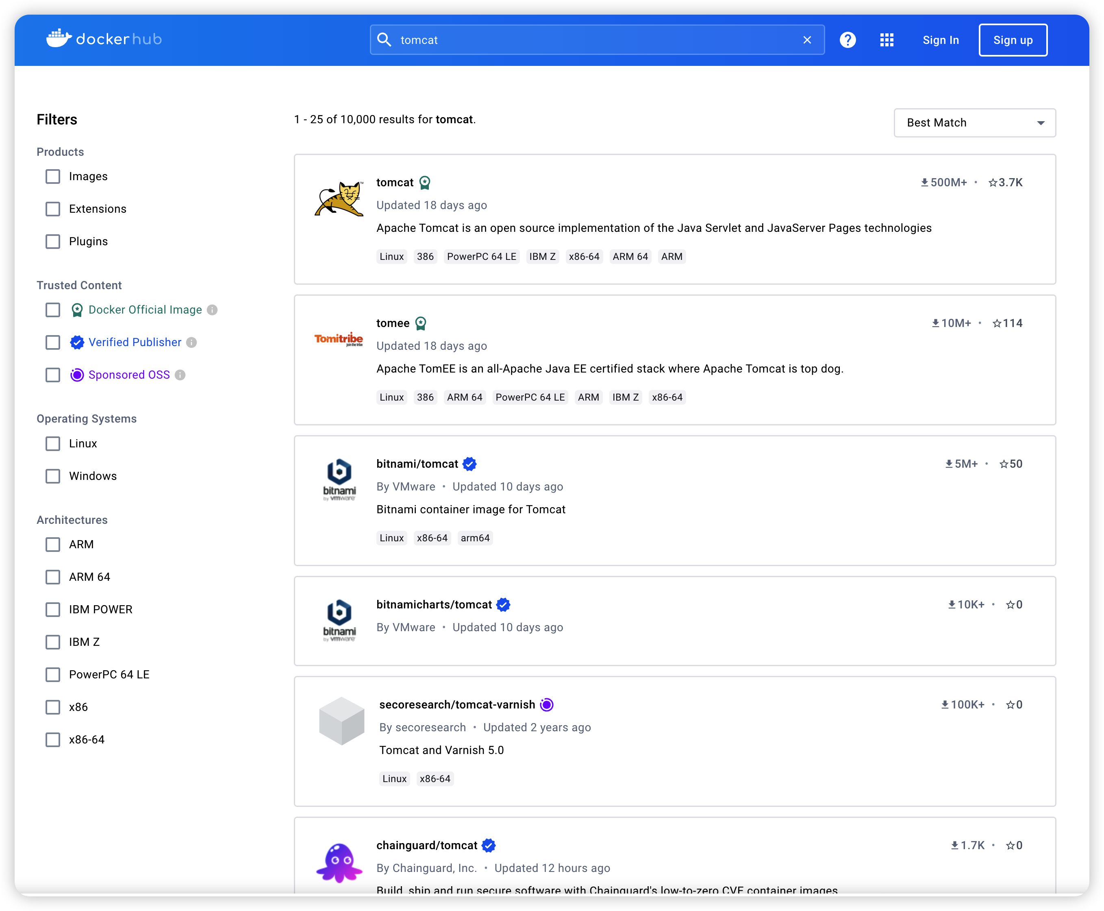Check the Images filter checkbox
This screenshot has width=1104, height=911.
click(x=53, y=177)
